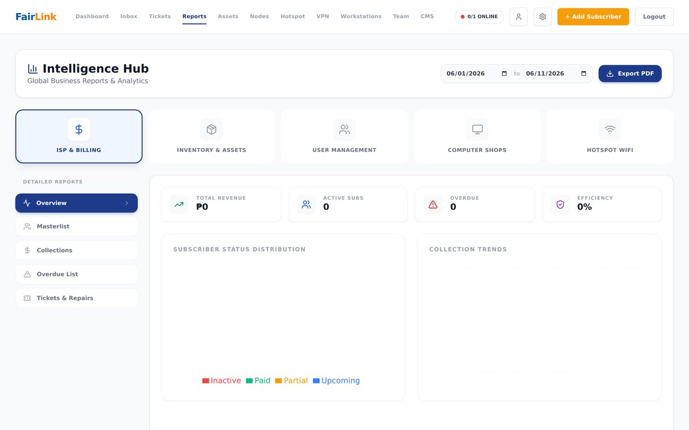This screenshot has width=689, height=430.
Task: Click the Logout button
Action: (x=654, y=17)
